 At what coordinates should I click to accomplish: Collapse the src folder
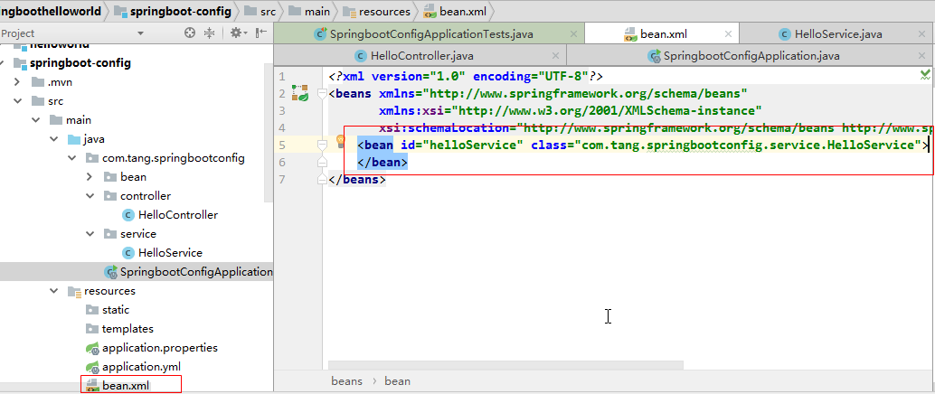point(17,101)
